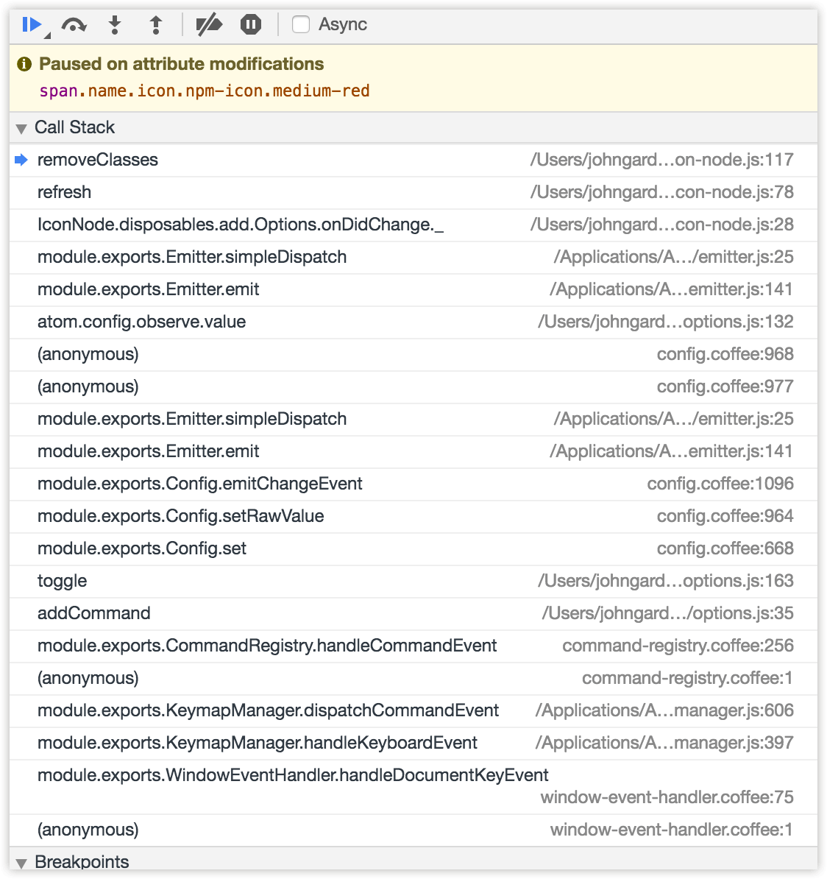The width and height of the screenshot is (827, 879).
Task: Deactivate all breakpoints
Action: [210, 24]
